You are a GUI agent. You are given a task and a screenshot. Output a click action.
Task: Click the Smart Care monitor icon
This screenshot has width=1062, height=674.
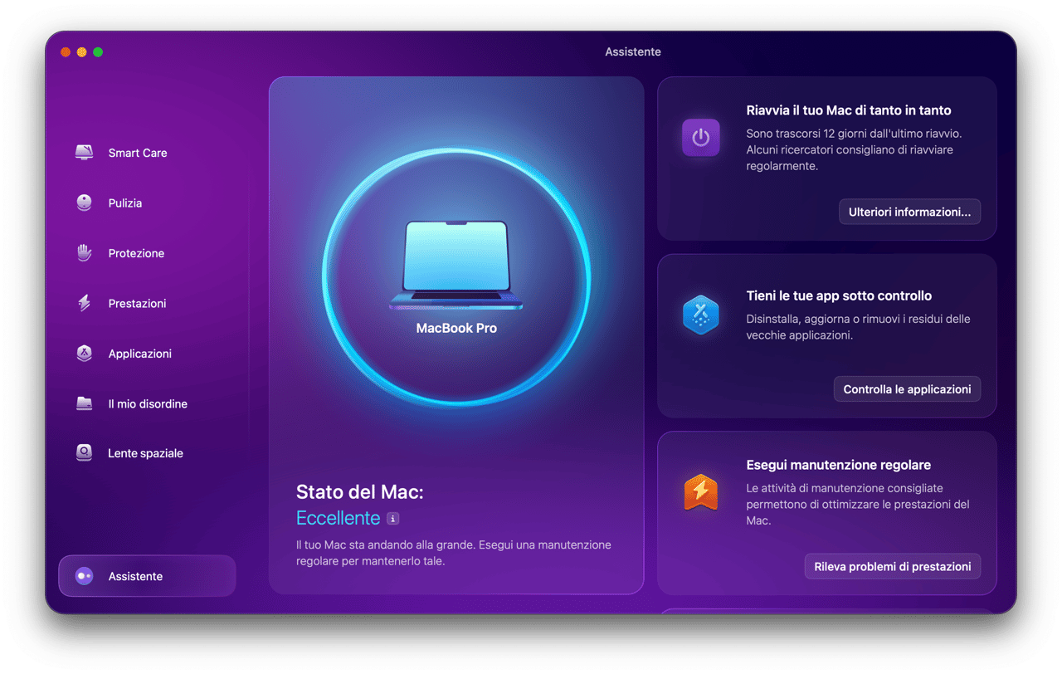tap(84, 153)
